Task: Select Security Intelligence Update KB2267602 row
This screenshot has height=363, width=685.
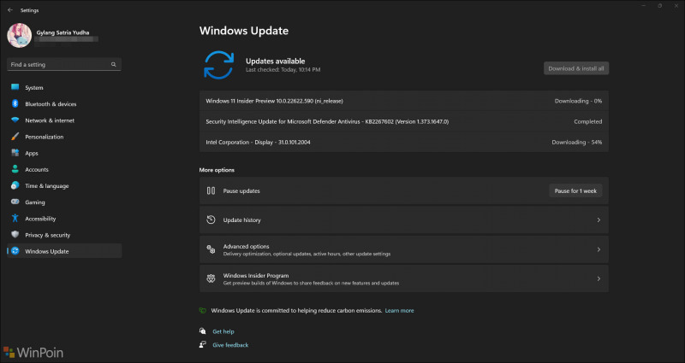Action: click(x=403, y=121)
